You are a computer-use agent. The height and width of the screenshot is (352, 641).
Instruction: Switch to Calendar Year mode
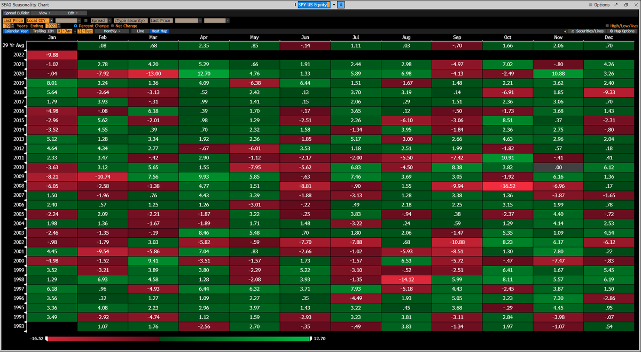[16, 31]
